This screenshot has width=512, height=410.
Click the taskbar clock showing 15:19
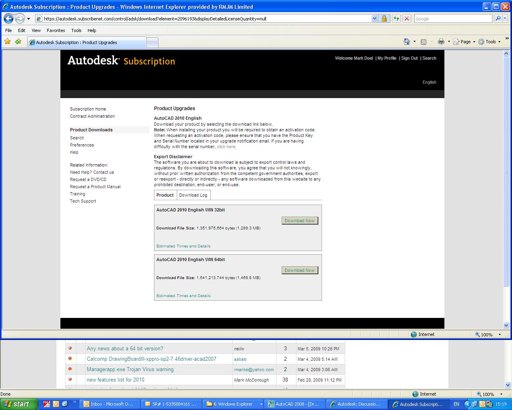[x=501, y=404]
